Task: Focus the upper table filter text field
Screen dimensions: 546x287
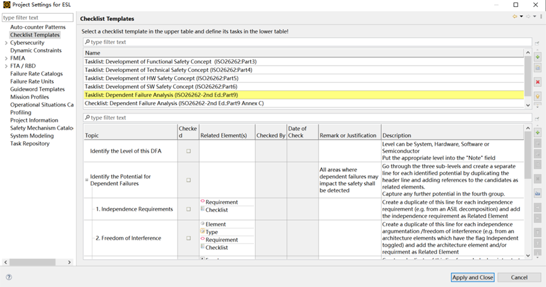Action: [x=308, y=42]
